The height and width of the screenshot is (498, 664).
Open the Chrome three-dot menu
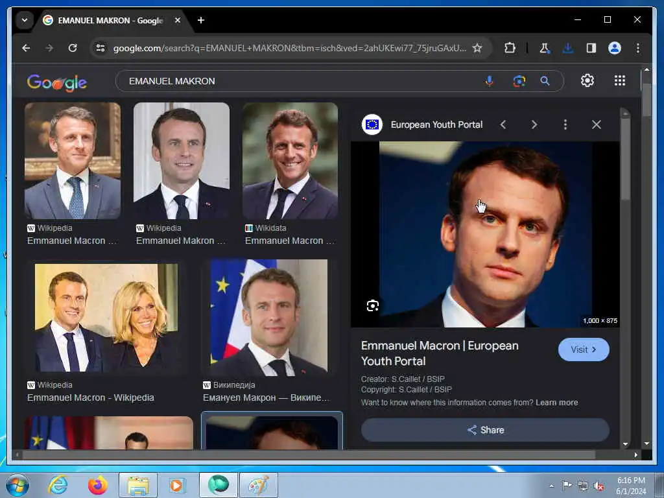click(638, 48)
